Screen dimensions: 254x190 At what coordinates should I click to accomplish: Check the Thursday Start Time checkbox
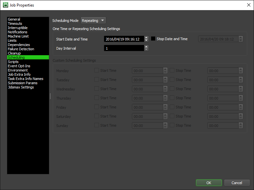click(97, 98)
